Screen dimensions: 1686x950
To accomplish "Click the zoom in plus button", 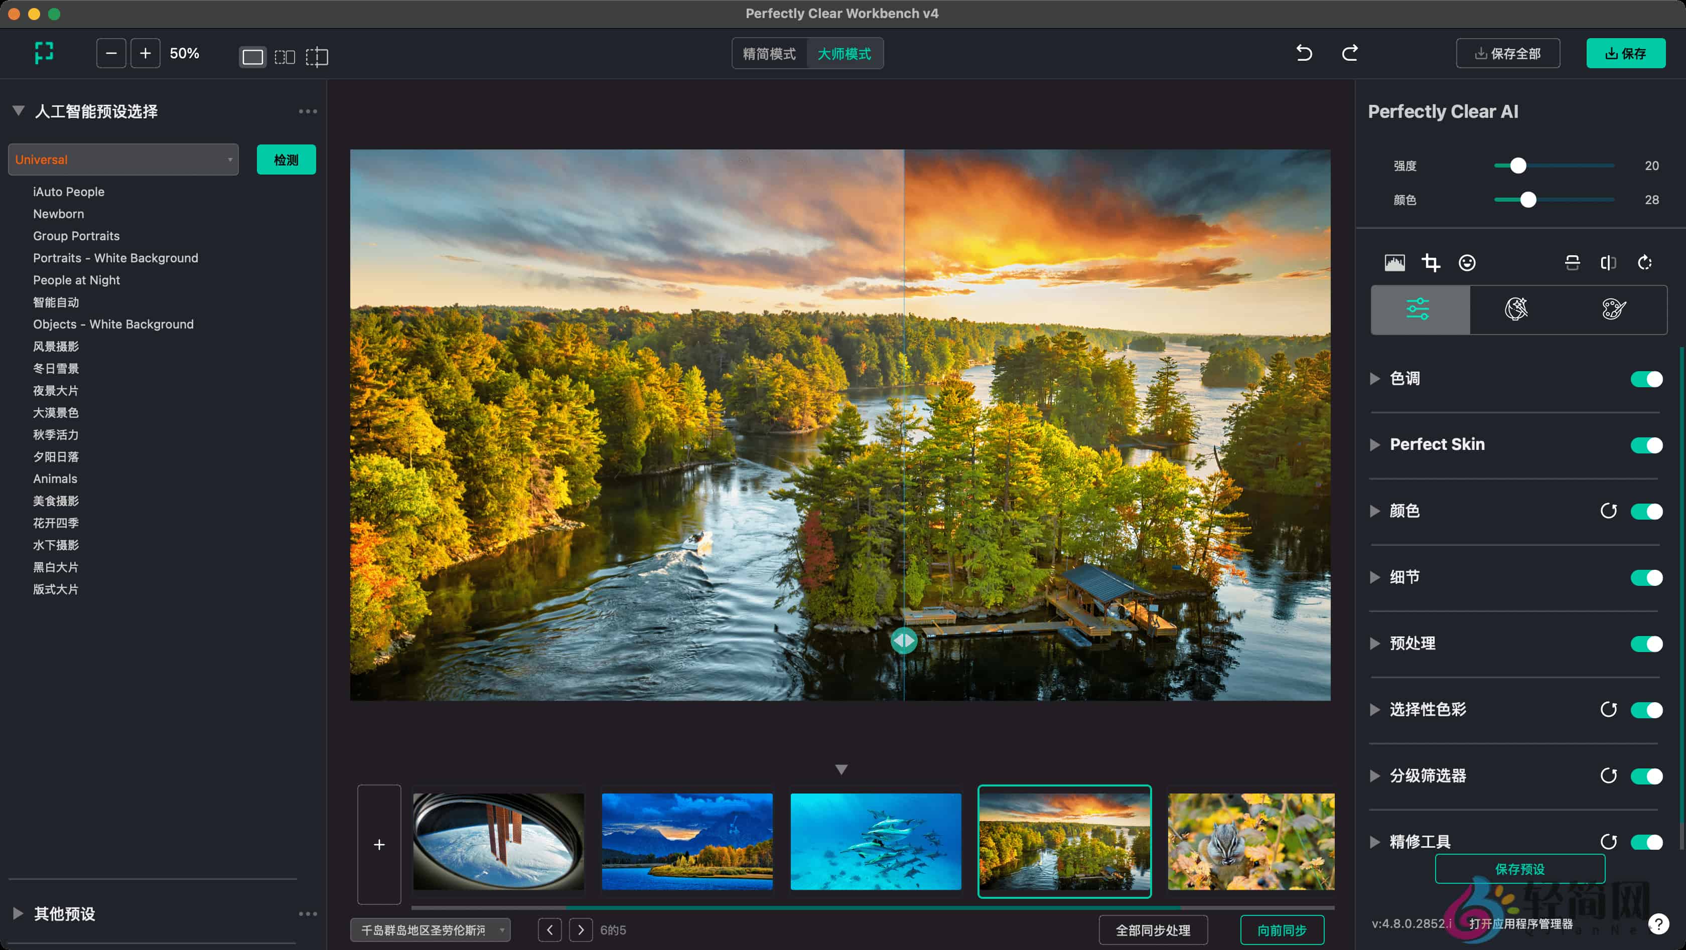I will click(146, 53).
